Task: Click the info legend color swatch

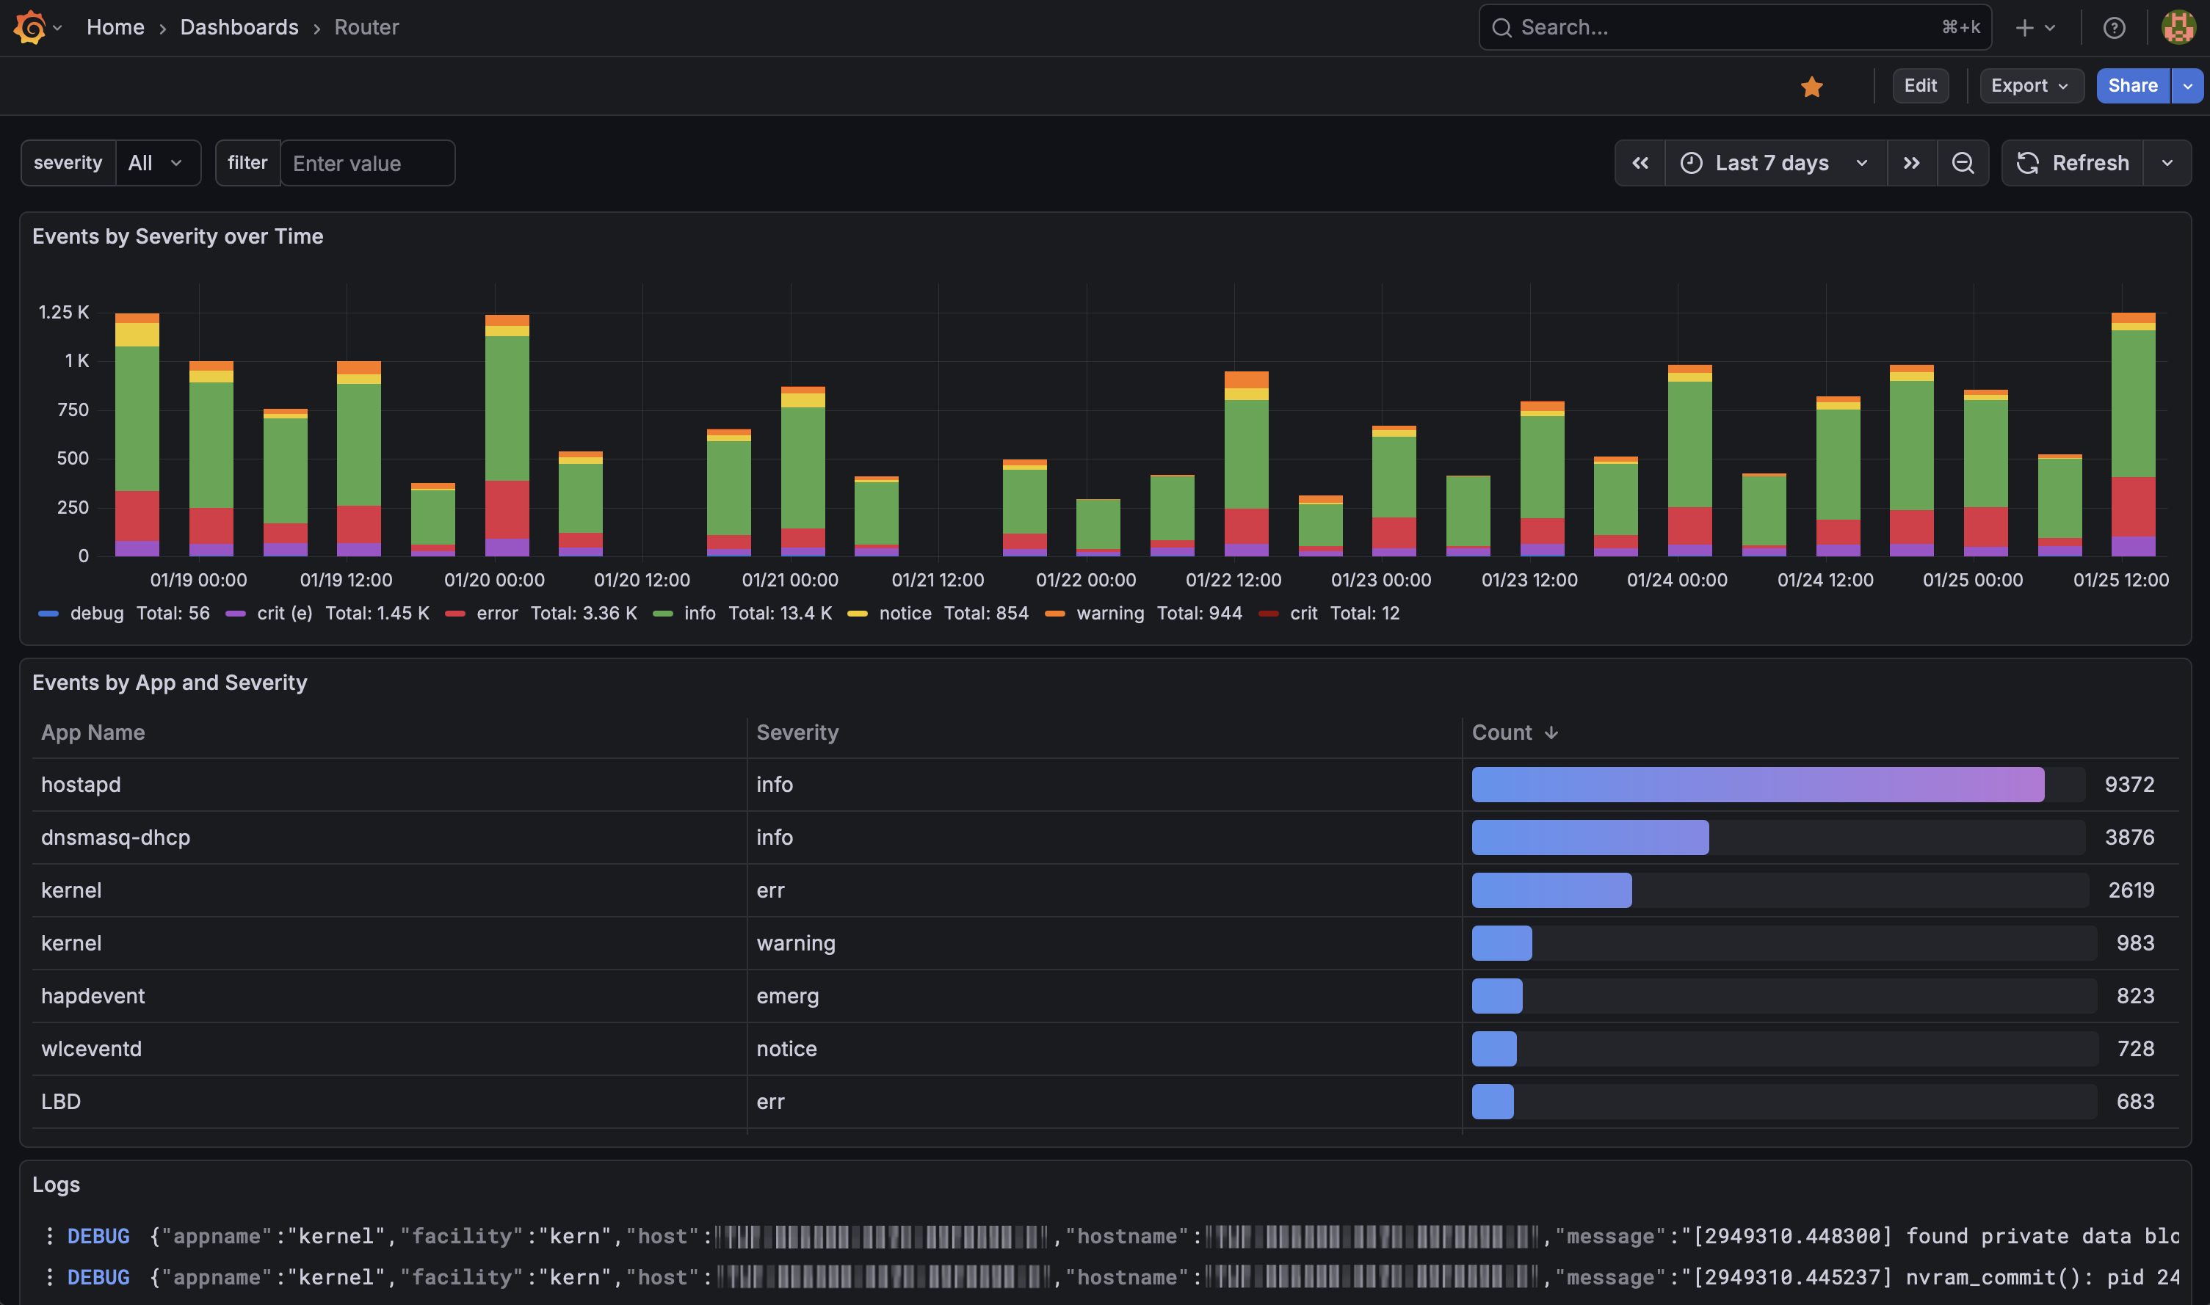Action: (663, 614)
